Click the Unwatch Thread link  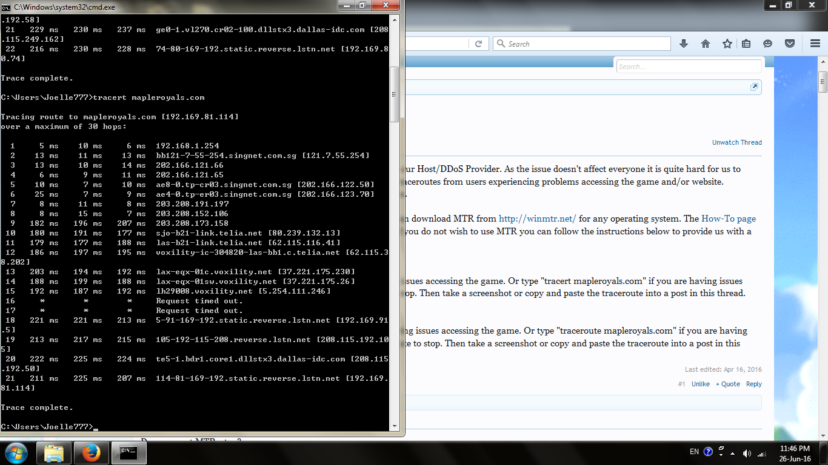tap(736, 142)
